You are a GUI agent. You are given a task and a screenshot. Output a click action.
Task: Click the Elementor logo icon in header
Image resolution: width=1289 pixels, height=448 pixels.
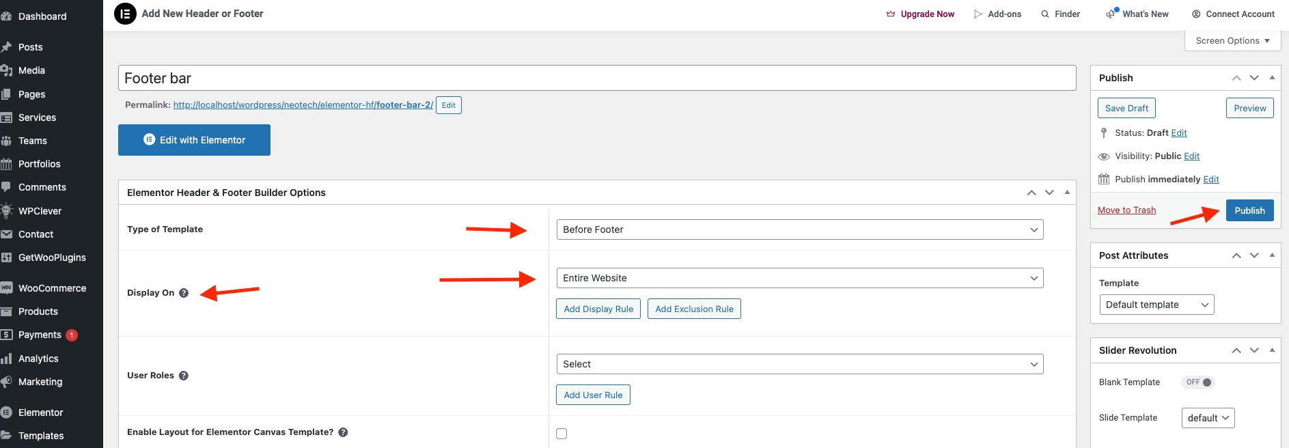[125, 14]
